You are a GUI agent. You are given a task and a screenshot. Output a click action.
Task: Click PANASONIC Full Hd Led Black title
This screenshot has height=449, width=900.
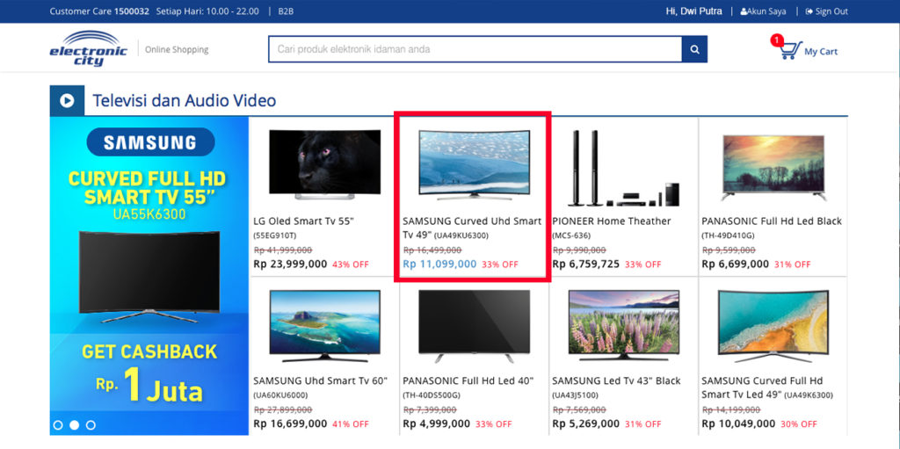point(772,221)
